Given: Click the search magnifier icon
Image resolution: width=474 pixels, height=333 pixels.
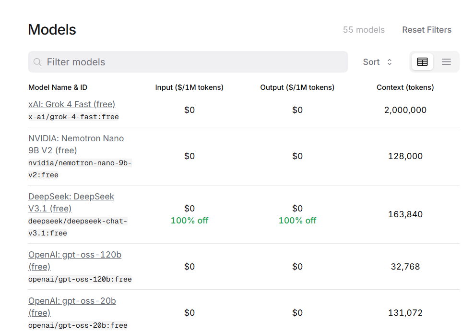Looking at the screenshot, I should pyautogui.click(x=37, y=62).
